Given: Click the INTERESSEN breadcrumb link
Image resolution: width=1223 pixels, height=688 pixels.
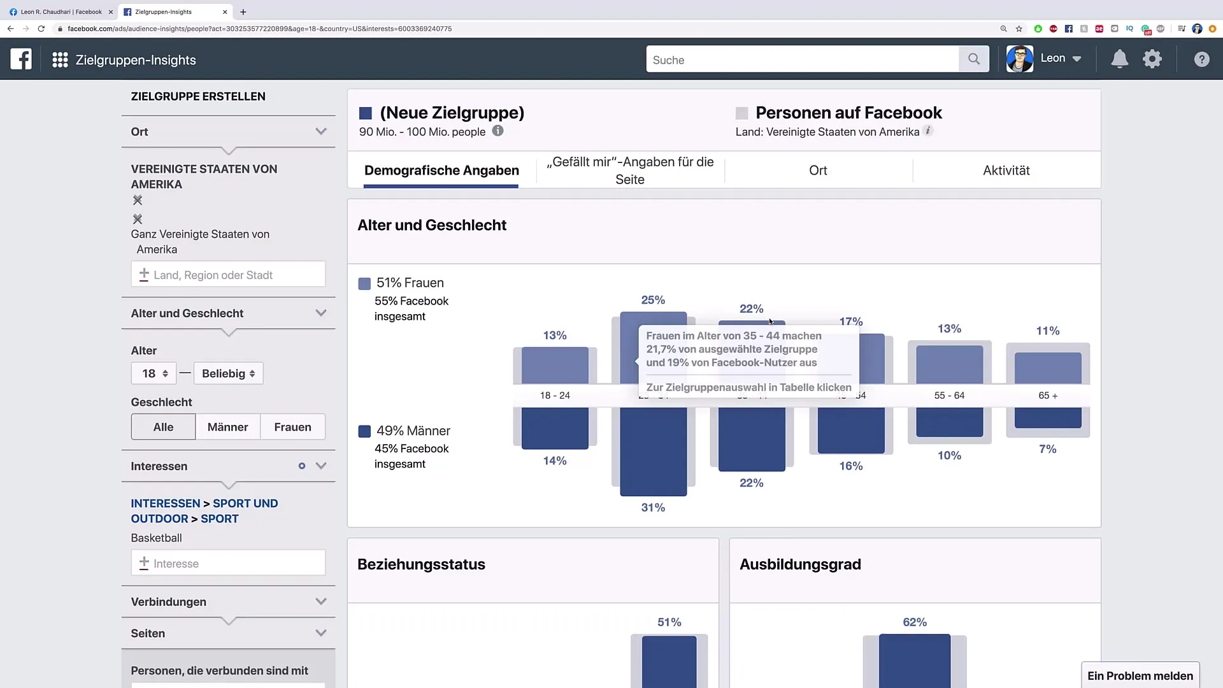Looking at the screenshot, I should coord(166,503).
